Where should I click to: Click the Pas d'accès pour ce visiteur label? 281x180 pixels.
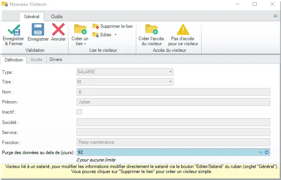[x=183, y=41]
